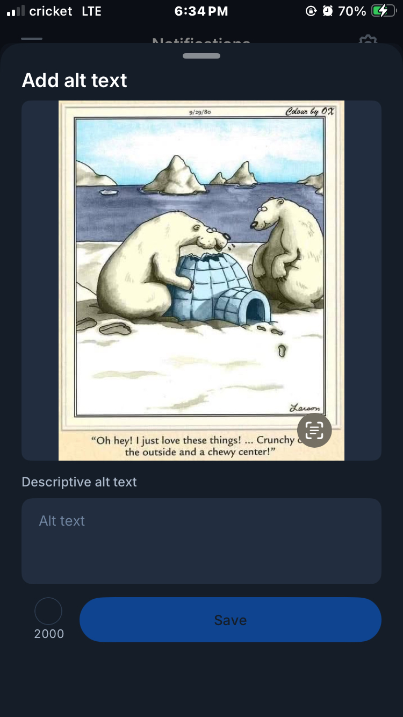Open the hamburger menu at top left

(32, 39)
